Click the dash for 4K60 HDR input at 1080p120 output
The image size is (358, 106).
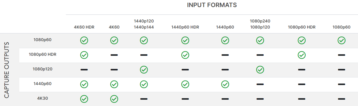click(84, 70)
